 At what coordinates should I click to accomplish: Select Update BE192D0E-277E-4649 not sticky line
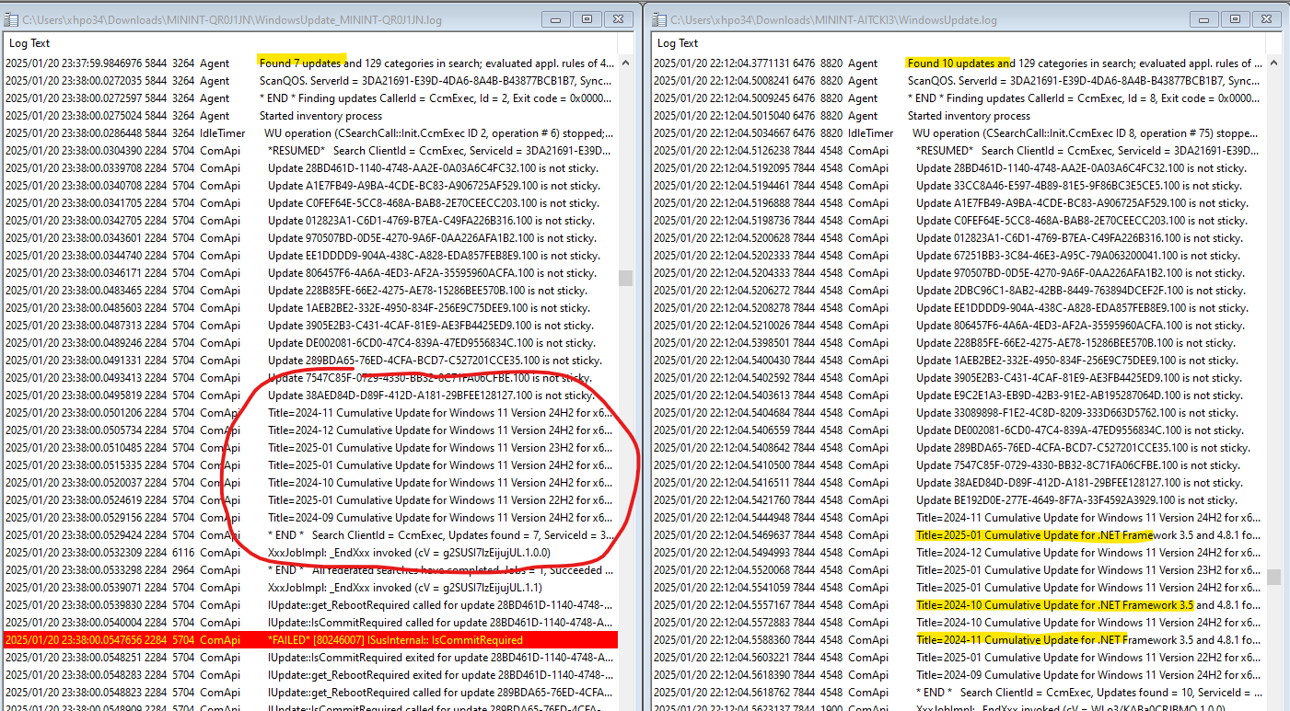(959, 500)
